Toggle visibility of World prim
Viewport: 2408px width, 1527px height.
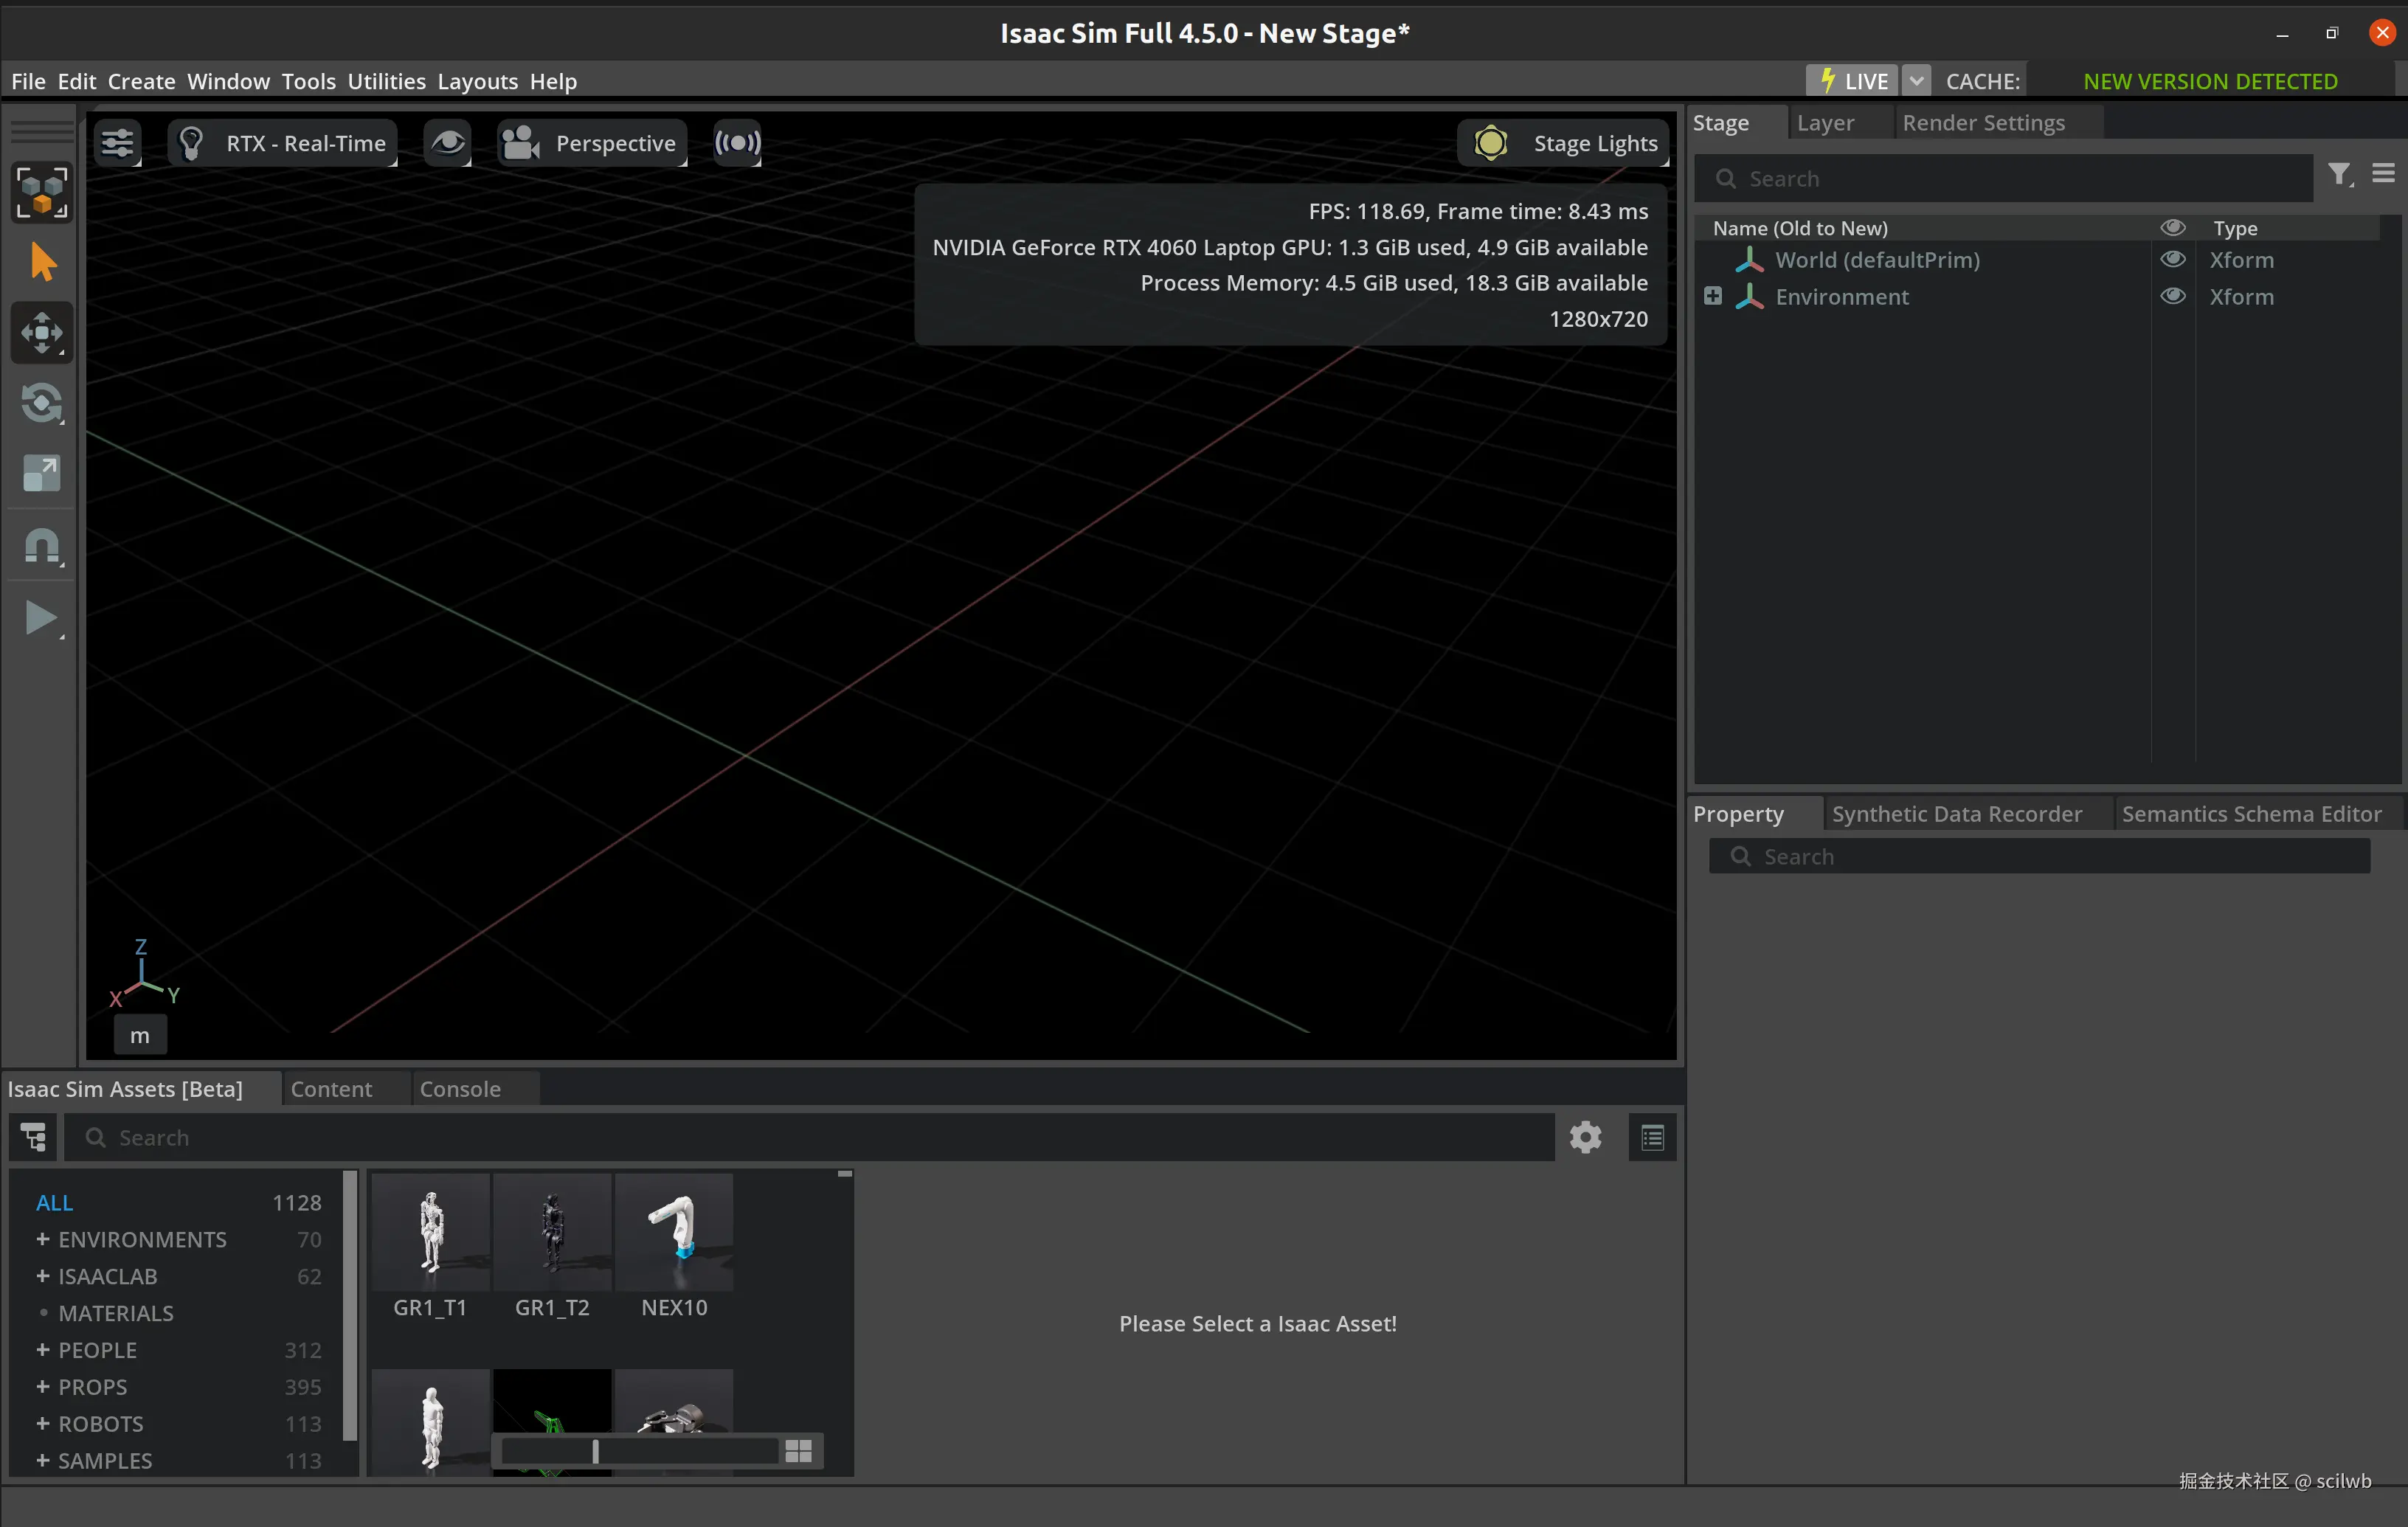(x=2172, y=260)
